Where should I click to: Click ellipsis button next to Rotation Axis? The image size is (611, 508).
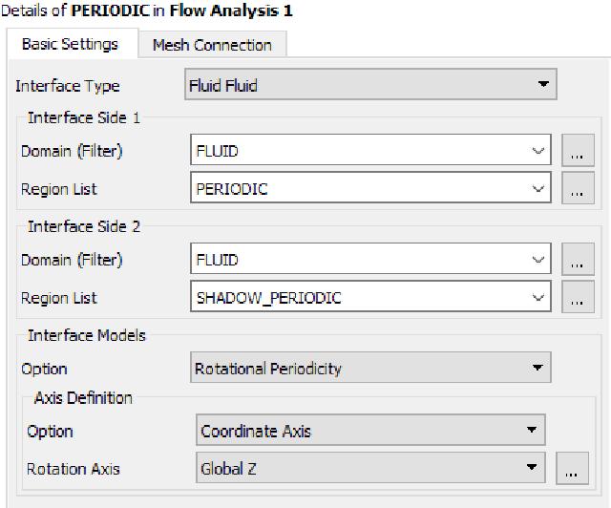[x=570, y=470]
